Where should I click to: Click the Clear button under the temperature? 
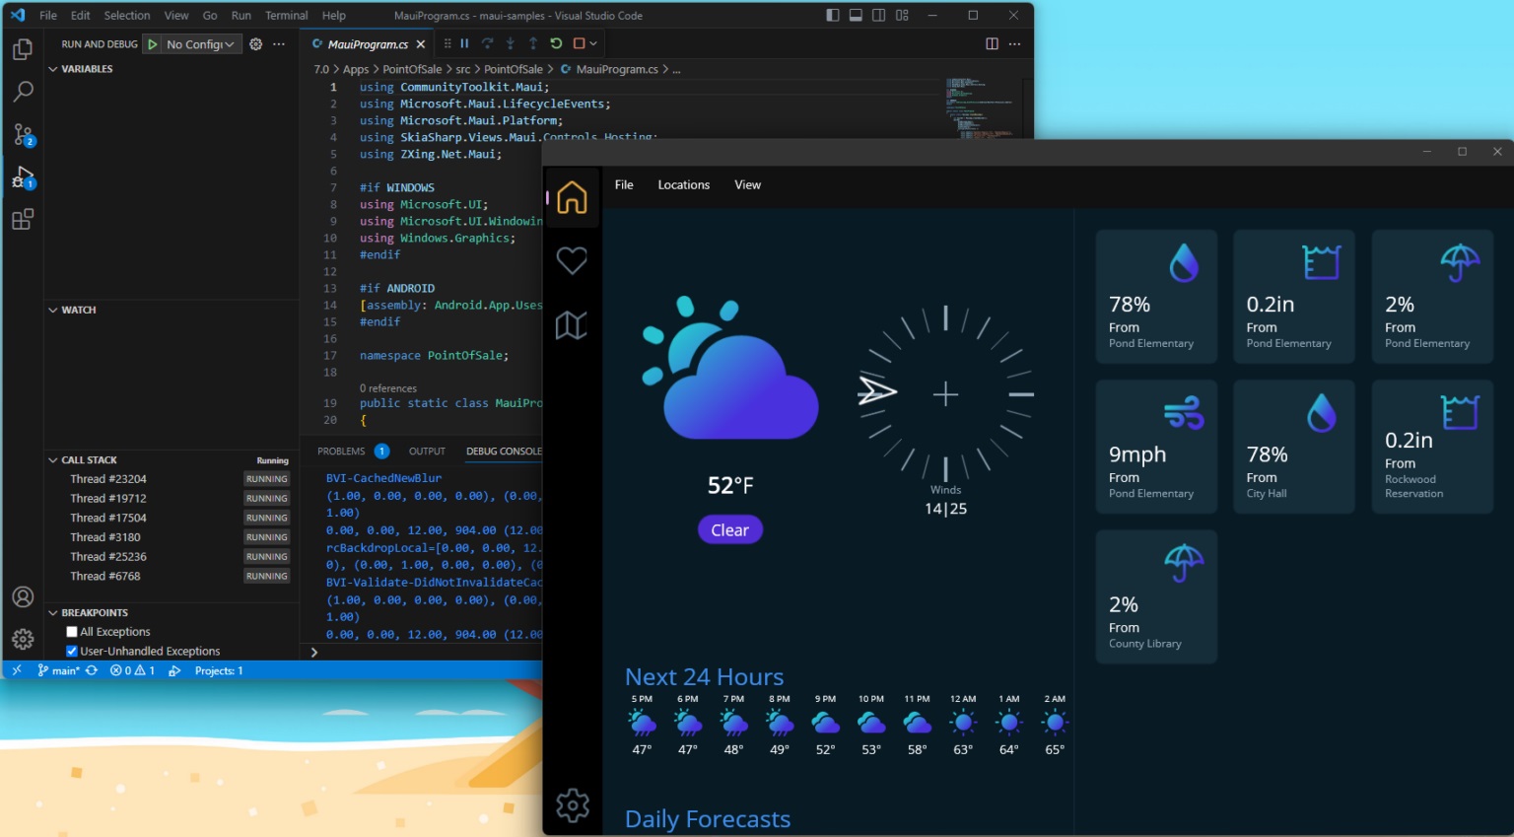coord(729,529)
